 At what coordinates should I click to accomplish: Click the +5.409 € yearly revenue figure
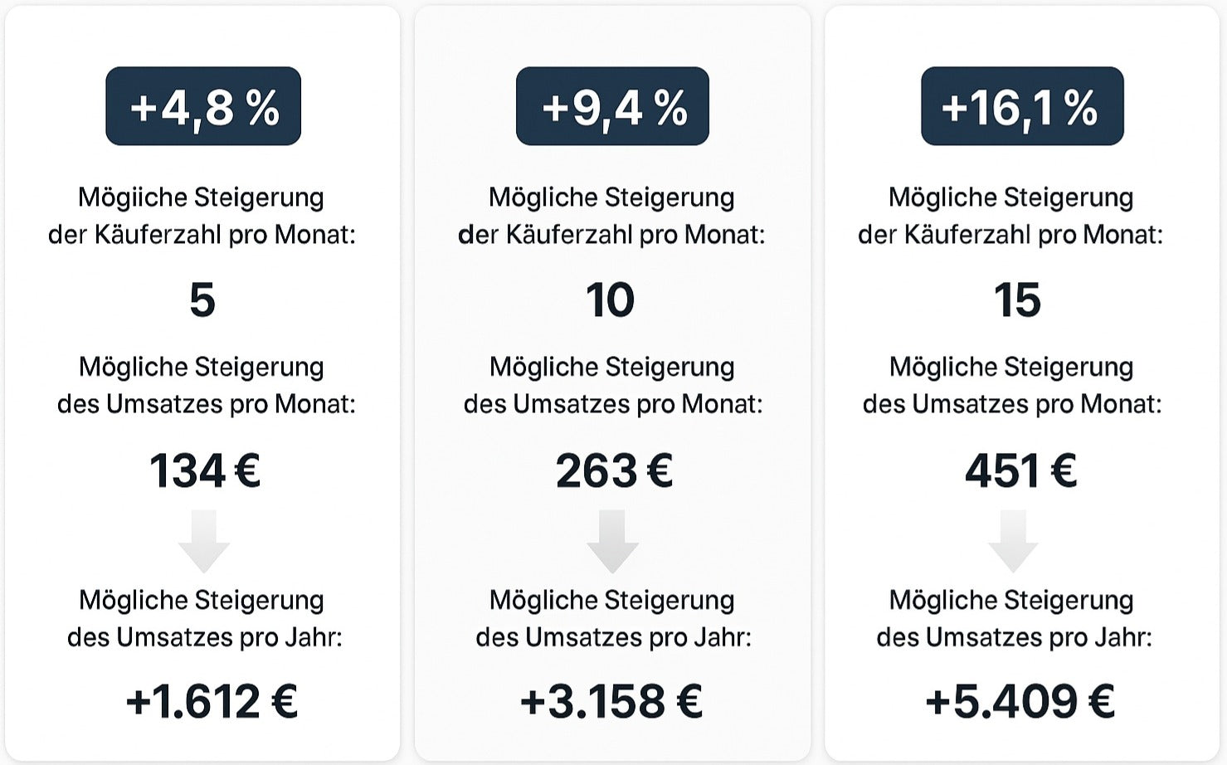click(x=1020, y=701)
